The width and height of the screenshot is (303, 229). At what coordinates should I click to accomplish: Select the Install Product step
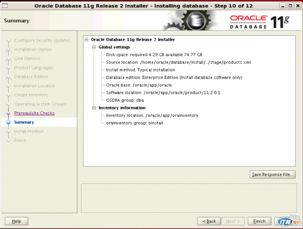click(x=29, y=131)
